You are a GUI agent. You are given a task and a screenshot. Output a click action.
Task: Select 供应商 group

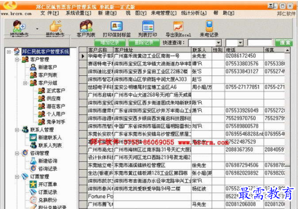pos(54,98)
